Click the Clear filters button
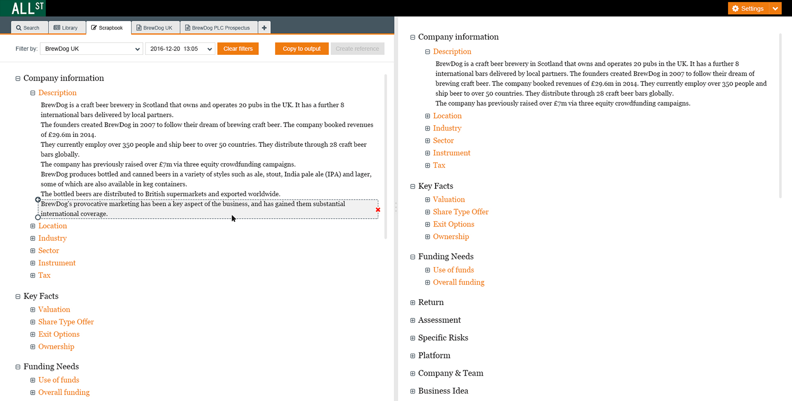Screen dimensions: 792x401 pos(238,48)
